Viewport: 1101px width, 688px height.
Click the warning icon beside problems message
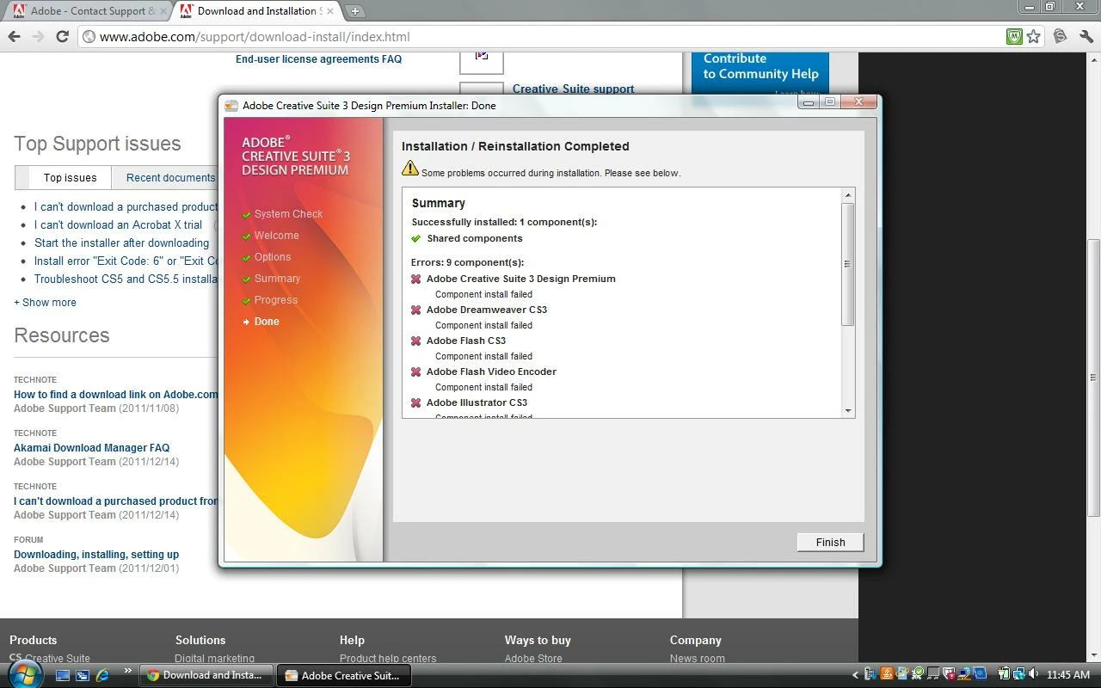[410, 168]
